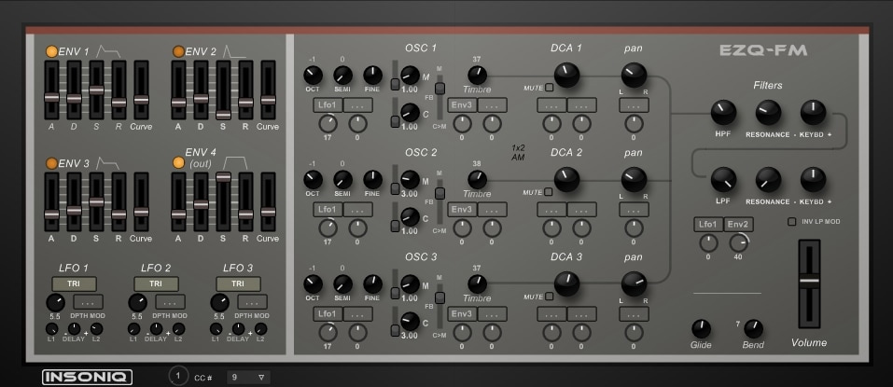Click the DCA 2 level knob

(566, 179)
